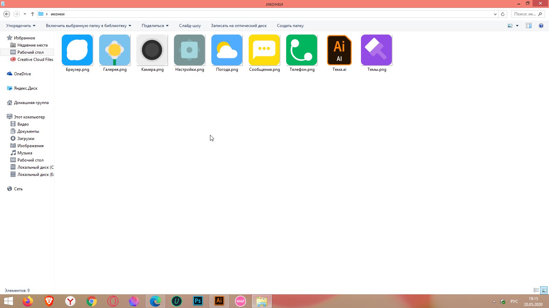This screenshot has width=549, height=308.
Task: Open OneDrive in sidebar
Action: (22, 74)
